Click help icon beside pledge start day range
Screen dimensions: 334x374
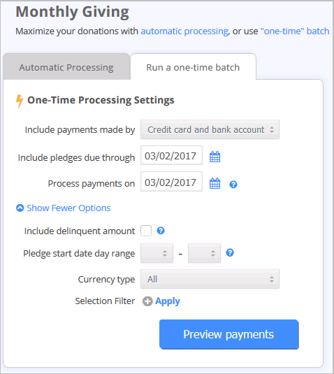(x=230, y=252)
